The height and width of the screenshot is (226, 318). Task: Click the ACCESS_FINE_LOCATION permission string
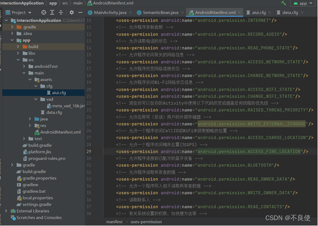click(x=249, y=152)
